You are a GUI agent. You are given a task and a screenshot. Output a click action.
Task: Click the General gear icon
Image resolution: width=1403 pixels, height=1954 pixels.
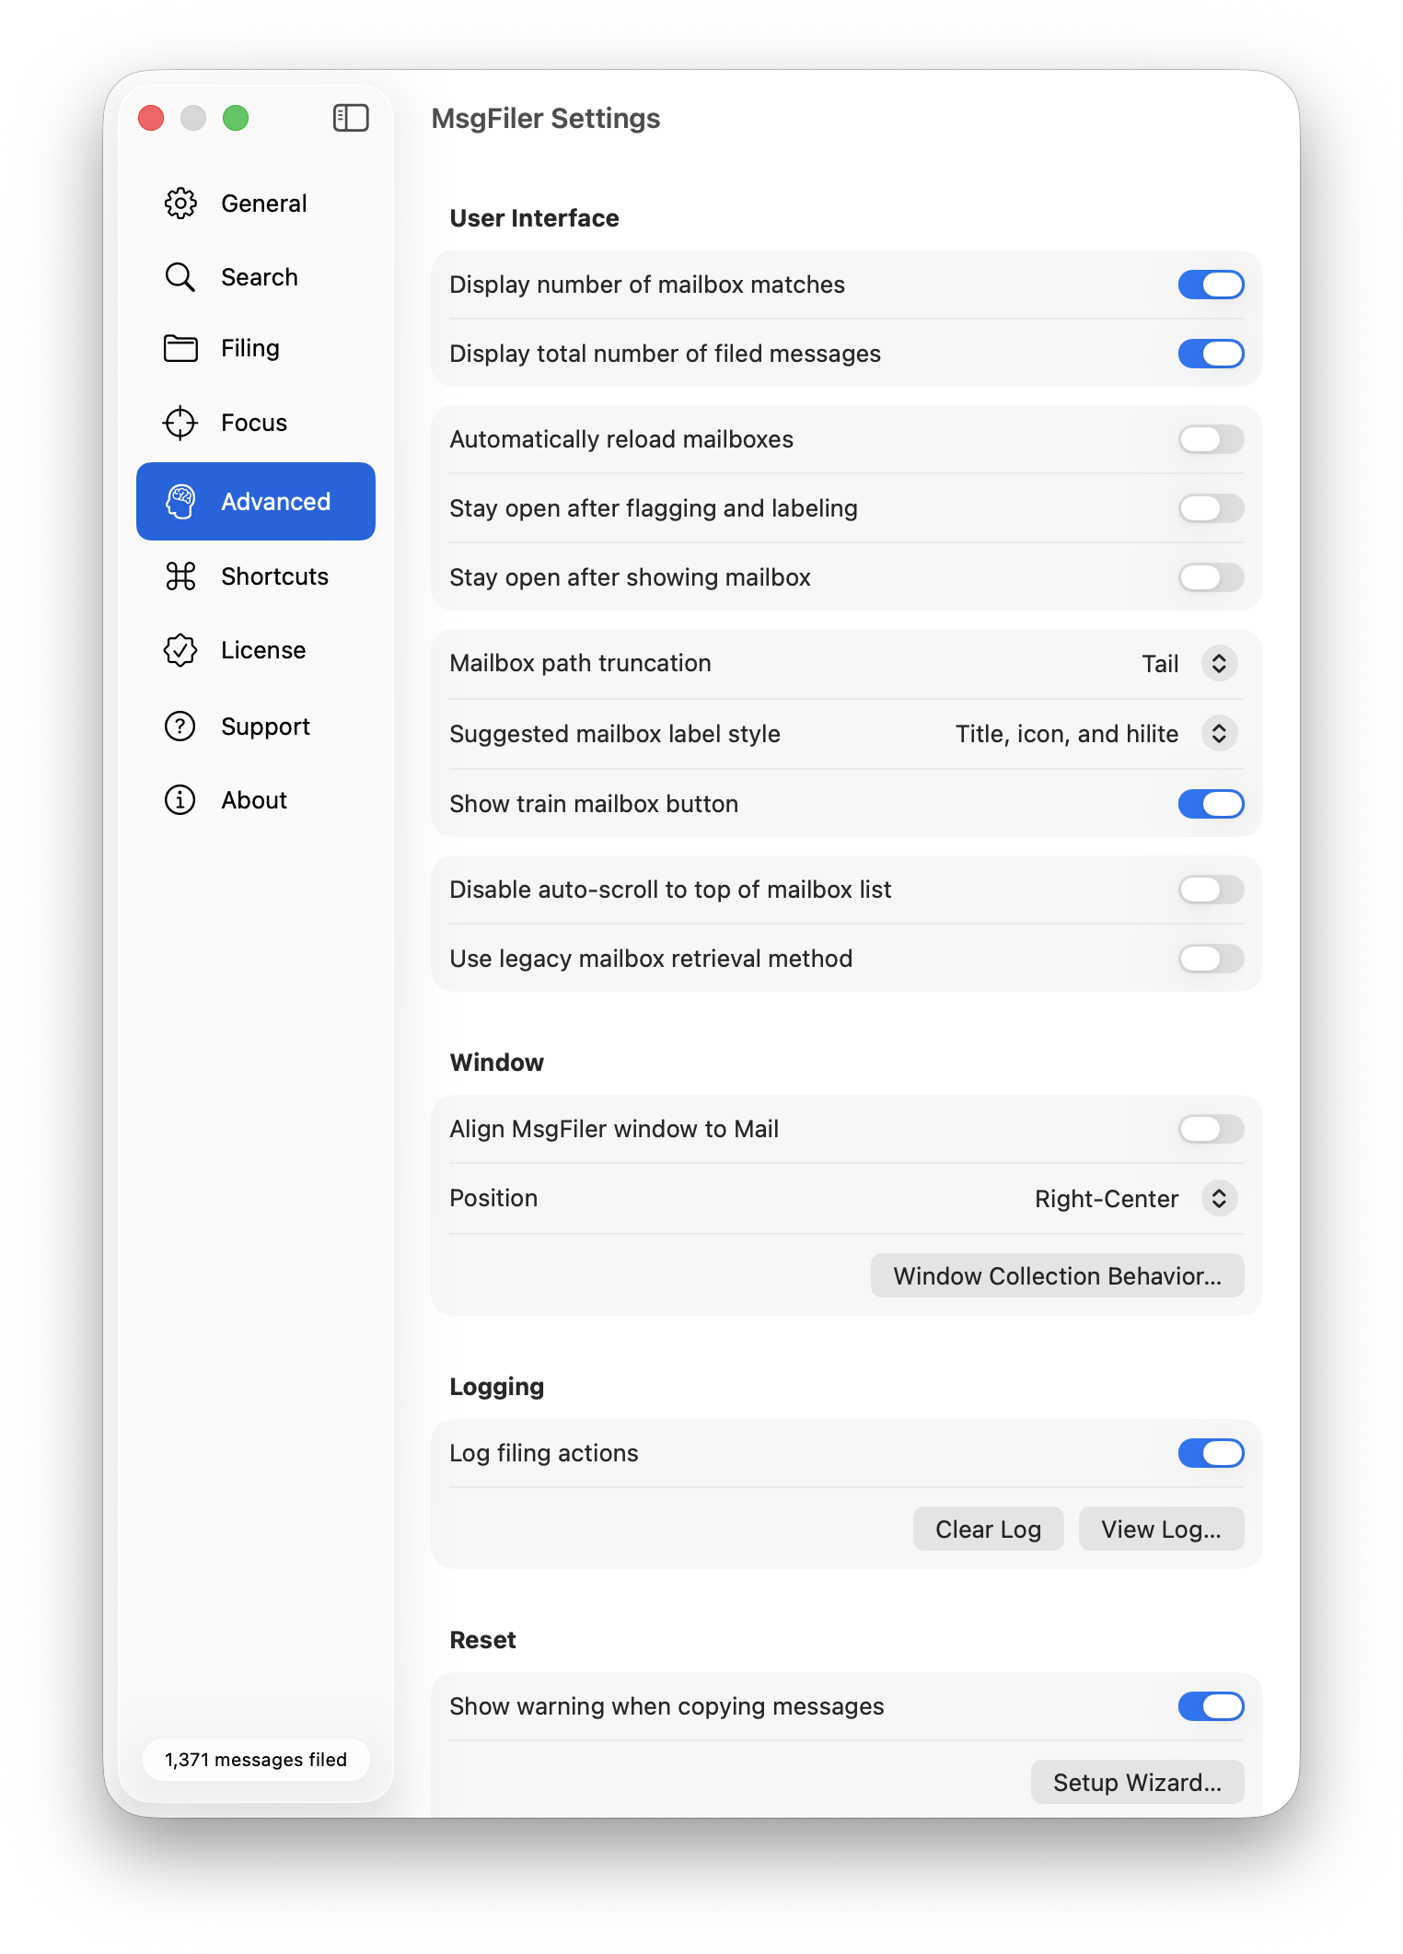[x=180, y=204]
